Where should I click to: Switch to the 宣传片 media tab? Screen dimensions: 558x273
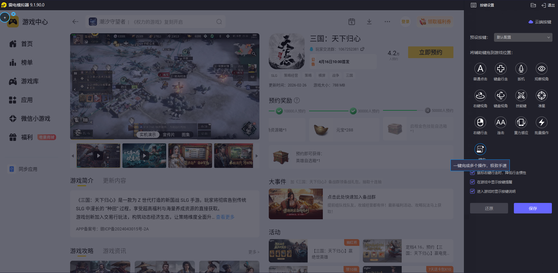point(169,135)
